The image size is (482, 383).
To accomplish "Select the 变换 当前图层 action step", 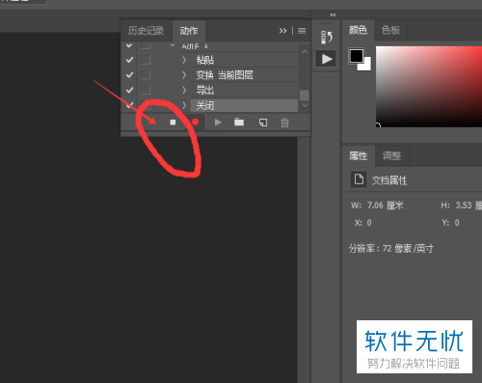I will [244, 75].
